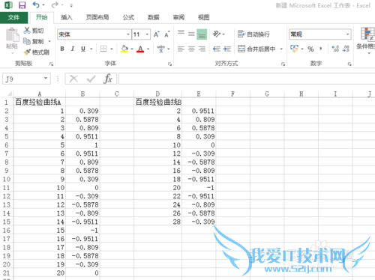The image size is (375, 280).
Task: Open Font group dialog launcher
Action: point(169,64)
